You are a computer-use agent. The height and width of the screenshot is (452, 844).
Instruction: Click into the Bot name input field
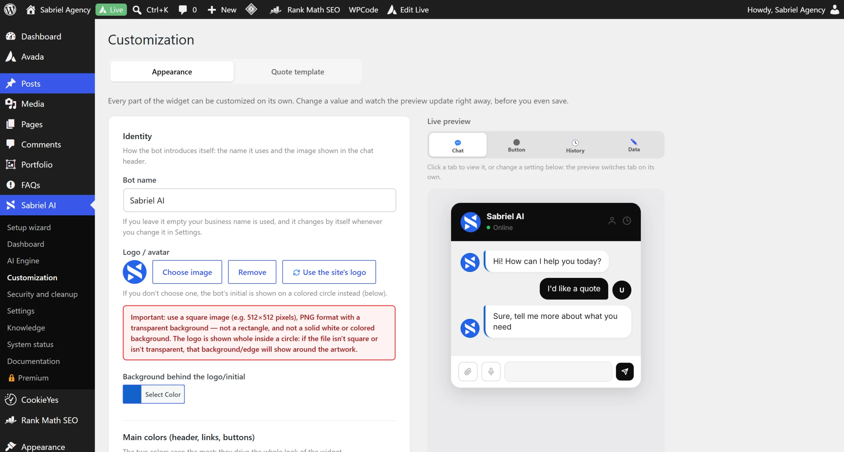pyautogui.click(x=259, y=200)
